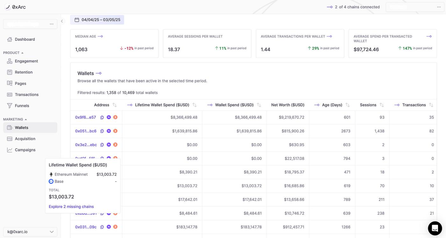The height and width of the screenshot is (238, 446).
Task: Open the 04/04/25 – 03/05/25 date range
Action: pos(101,20)
